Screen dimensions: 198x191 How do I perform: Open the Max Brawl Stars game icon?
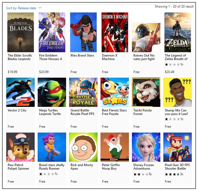[x=83, y=32]
